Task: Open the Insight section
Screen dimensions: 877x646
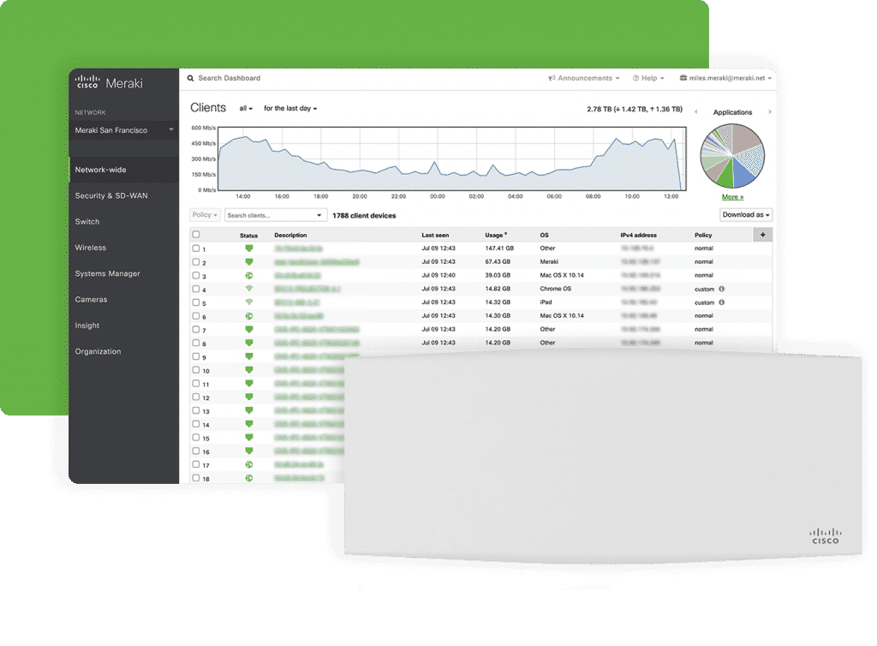Action: coord(87,326)
